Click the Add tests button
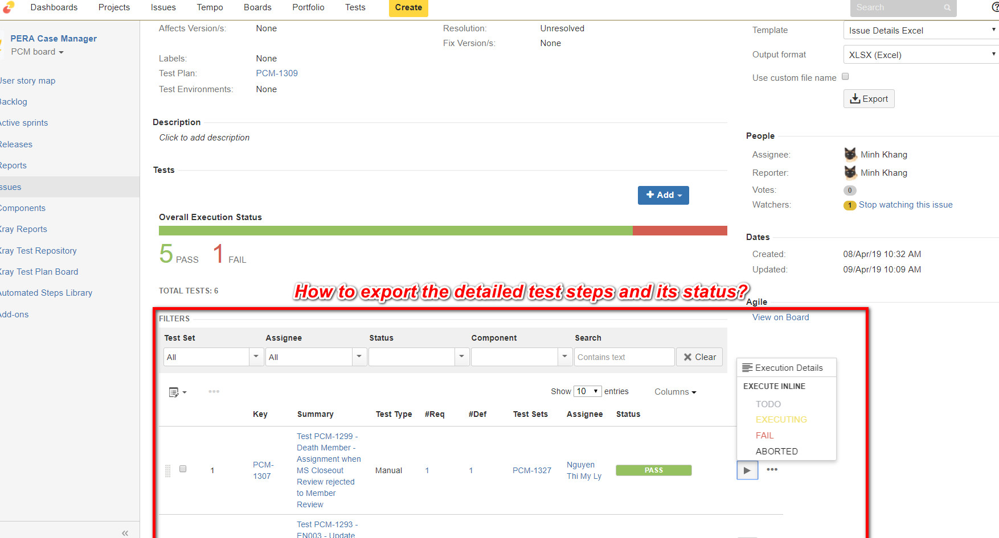Screen dimensions: 999x538 coord(663,195)
